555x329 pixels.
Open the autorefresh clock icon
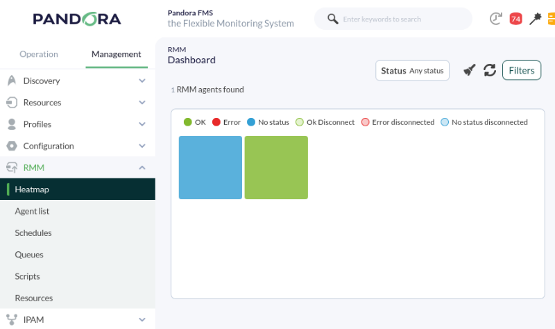[496, 19]
